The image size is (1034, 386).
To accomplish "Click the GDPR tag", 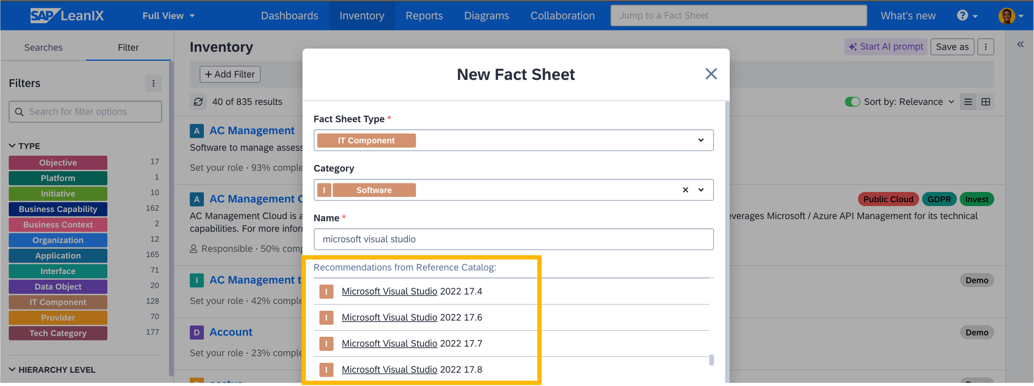I will pos(939,200).
